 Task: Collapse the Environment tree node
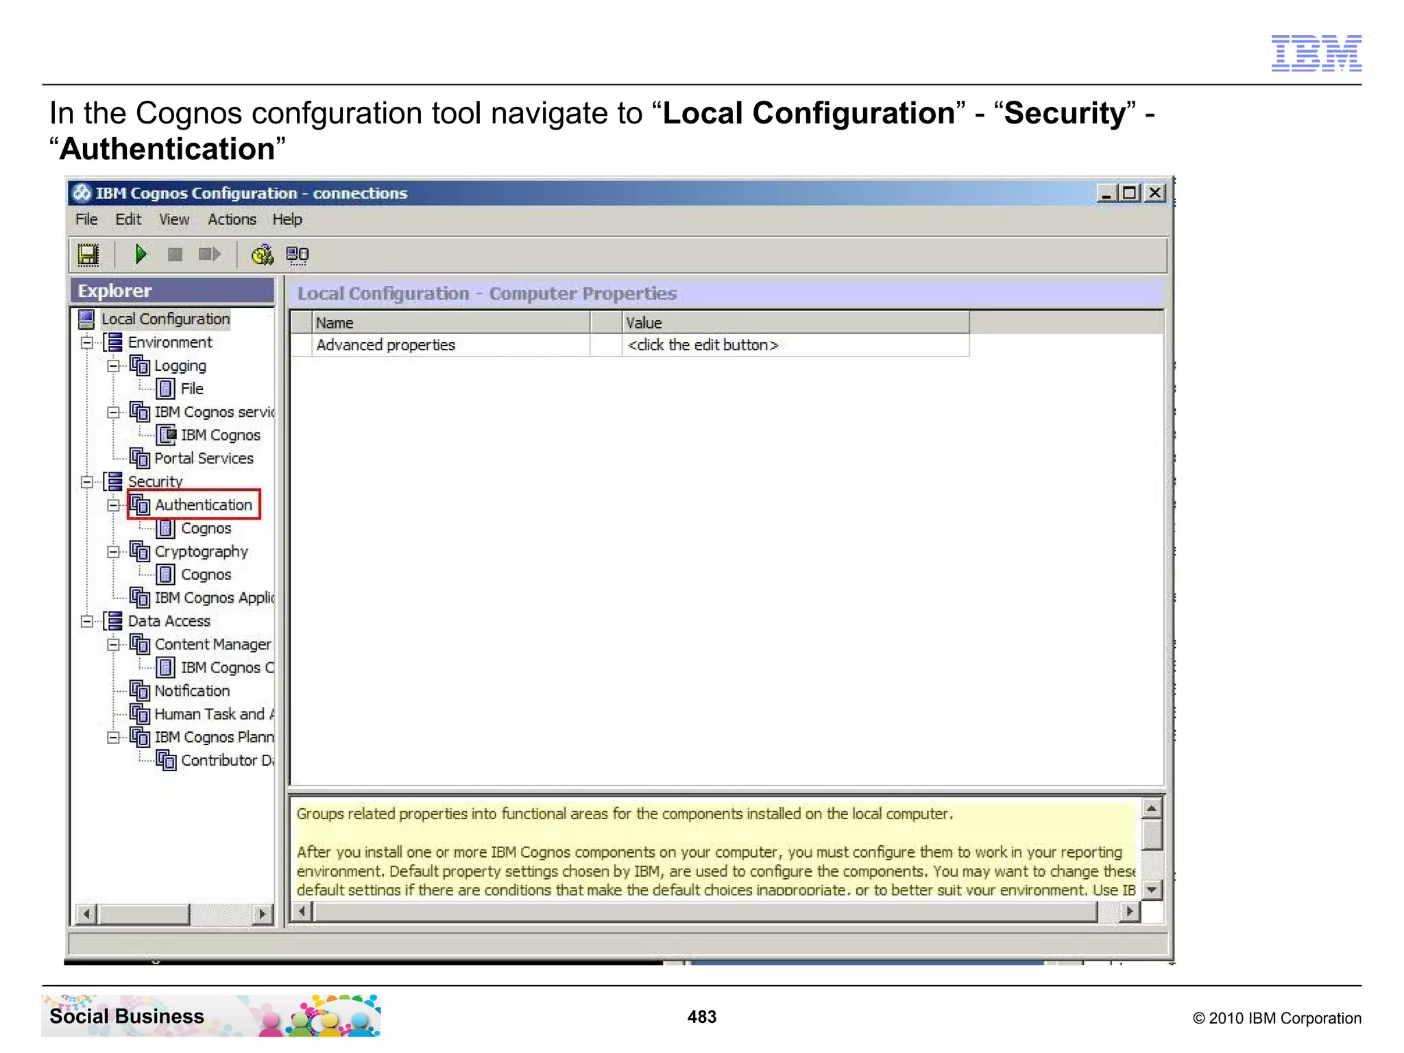click(87, 343)
